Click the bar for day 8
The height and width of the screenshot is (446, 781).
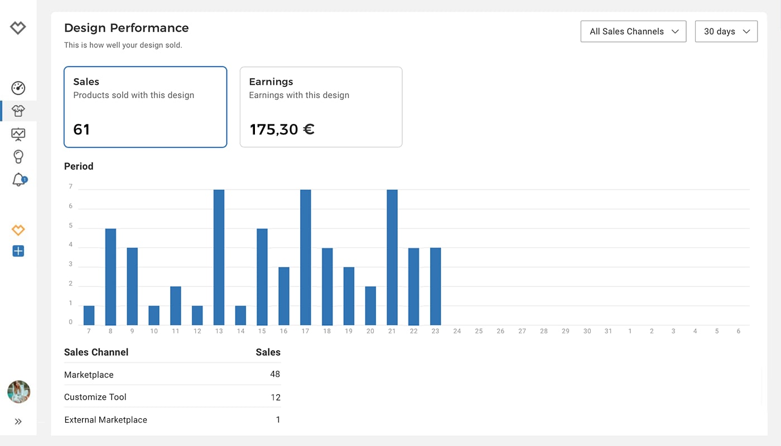[110, 277]
